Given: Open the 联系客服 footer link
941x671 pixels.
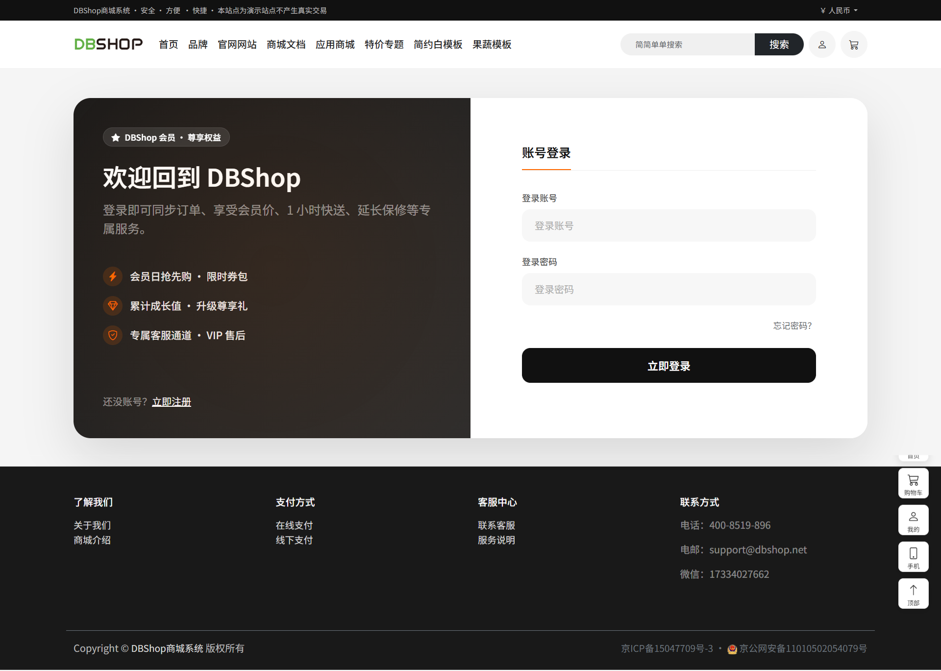Looking at the screenshot, I should pos(496,525).
